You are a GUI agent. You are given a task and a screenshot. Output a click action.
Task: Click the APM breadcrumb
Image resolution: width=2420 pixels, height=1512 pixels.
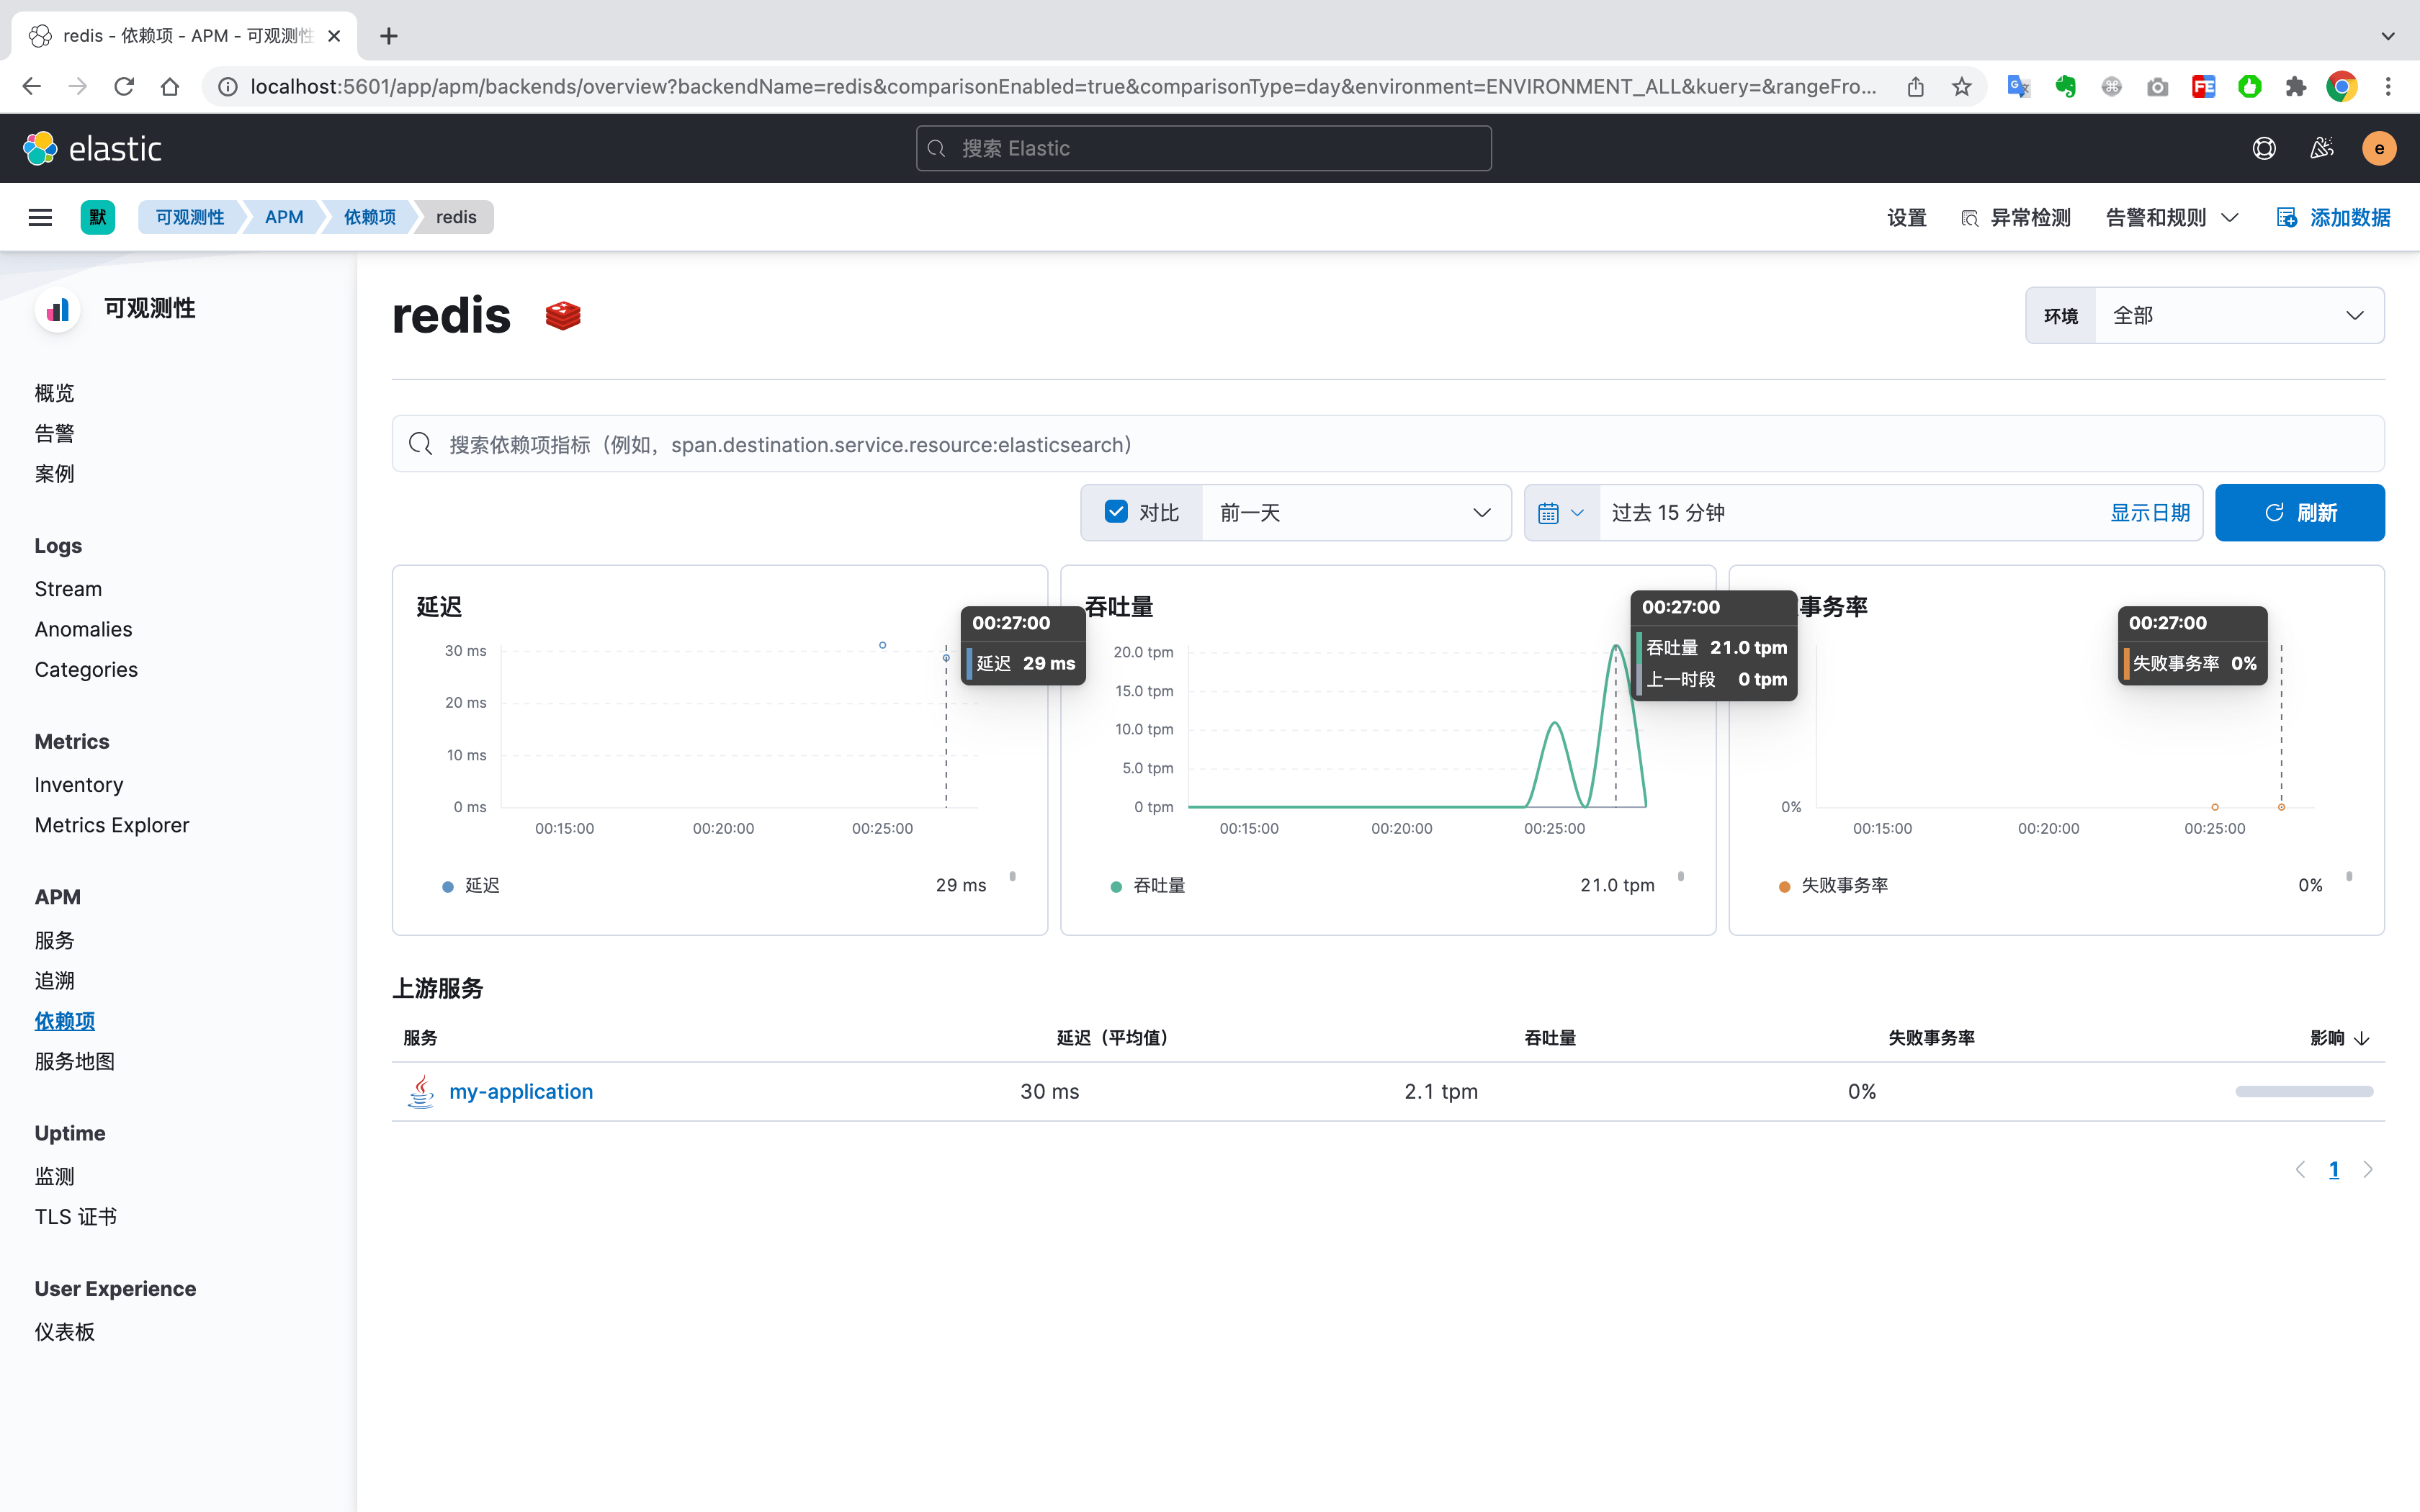284,217
